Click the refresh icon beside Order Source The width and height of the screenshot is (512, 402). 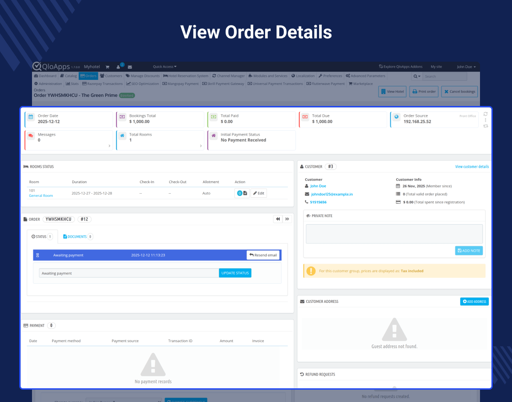(x=485, y=114)
